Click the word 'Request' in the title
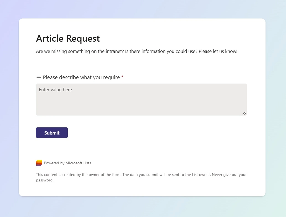This screenshot has width=286, height=217. [x=83, y=38]
